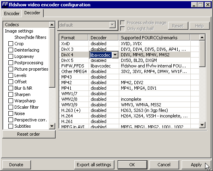Toggle Only right half checkbox
Screen dimensions: 213x171
point(122,29)
